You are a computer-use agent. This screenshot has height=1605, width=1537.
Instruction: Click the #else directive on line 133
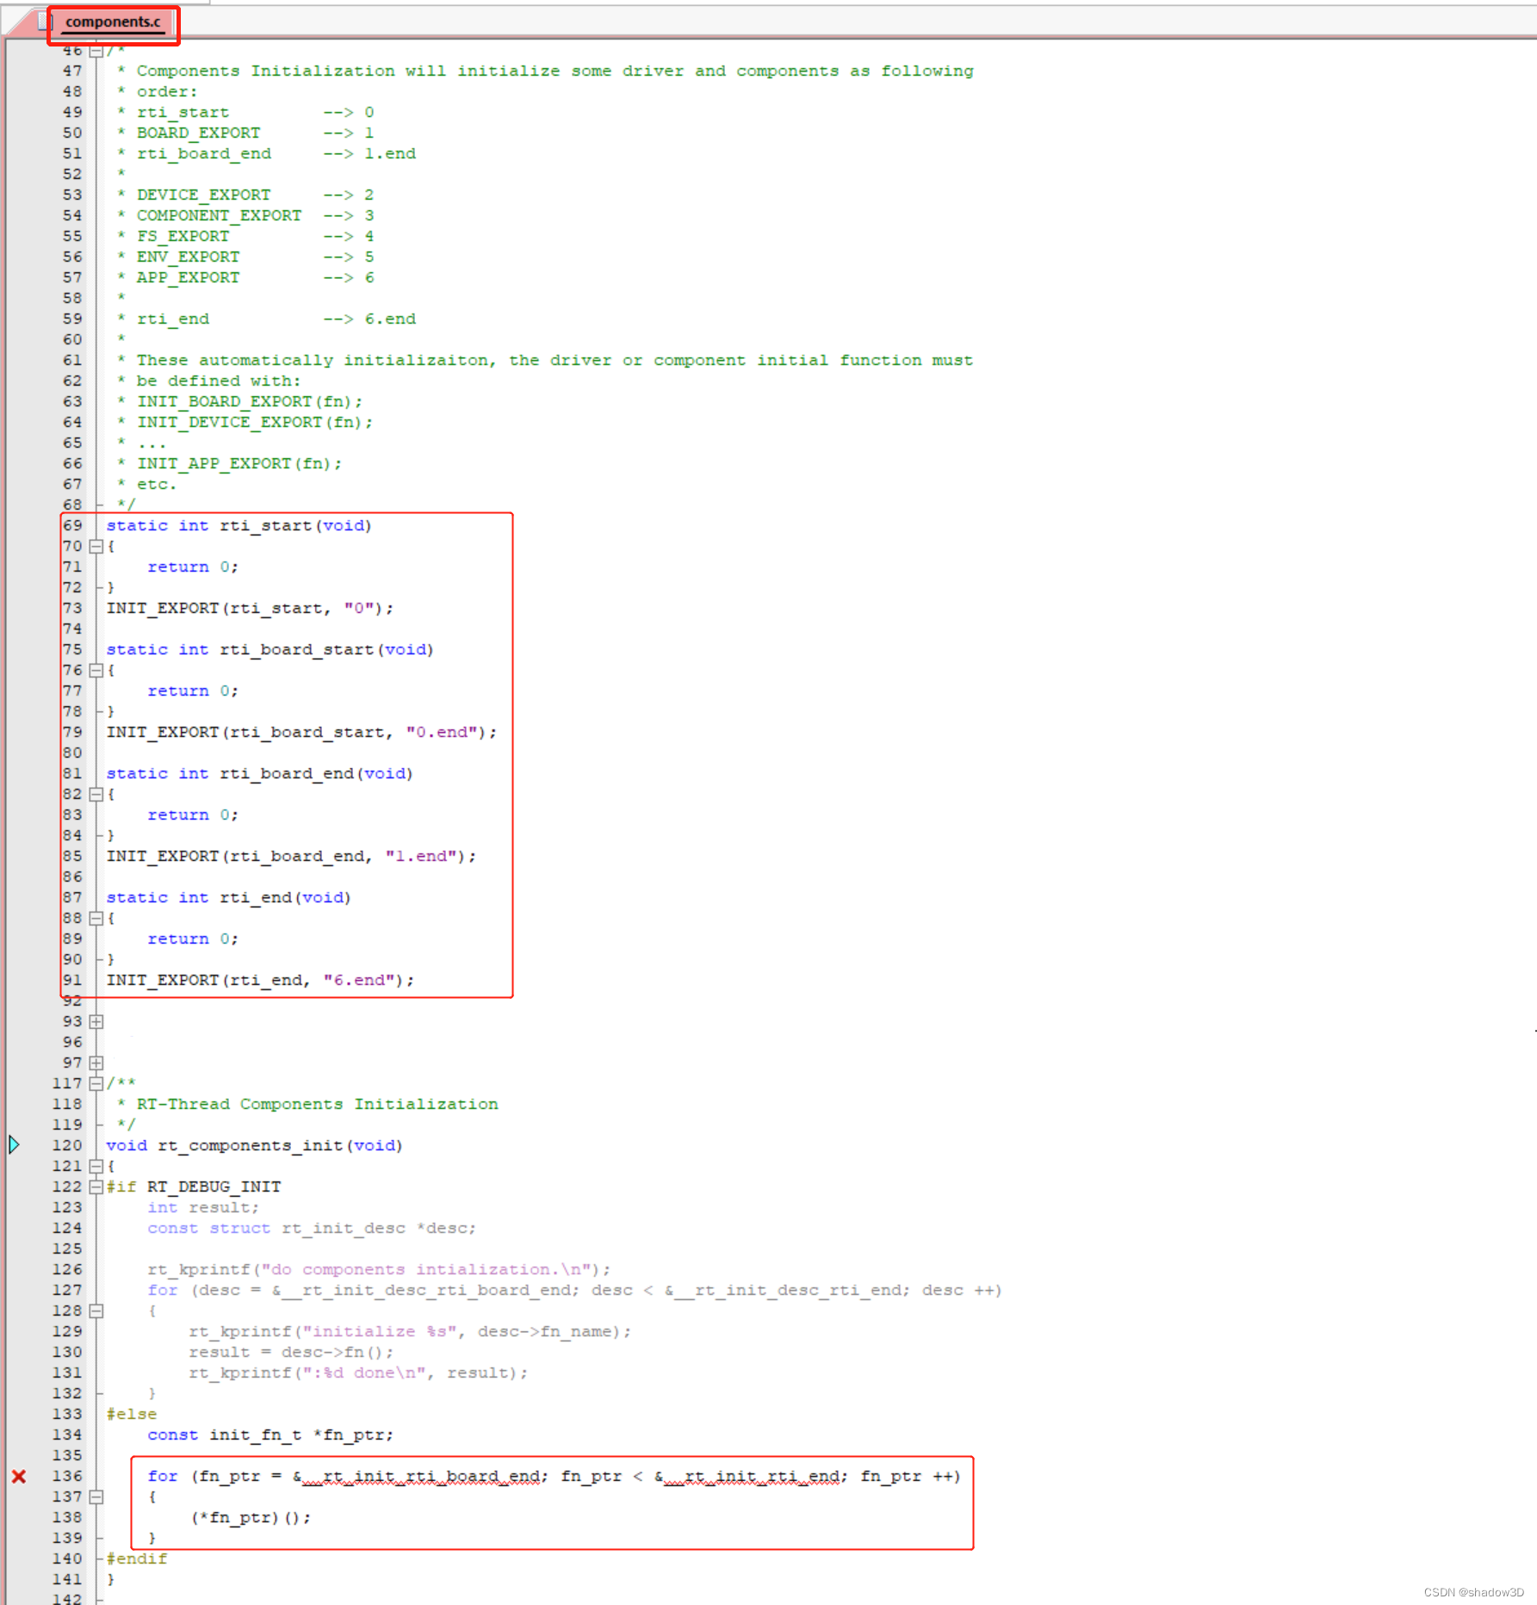[x=132, y=1415]
